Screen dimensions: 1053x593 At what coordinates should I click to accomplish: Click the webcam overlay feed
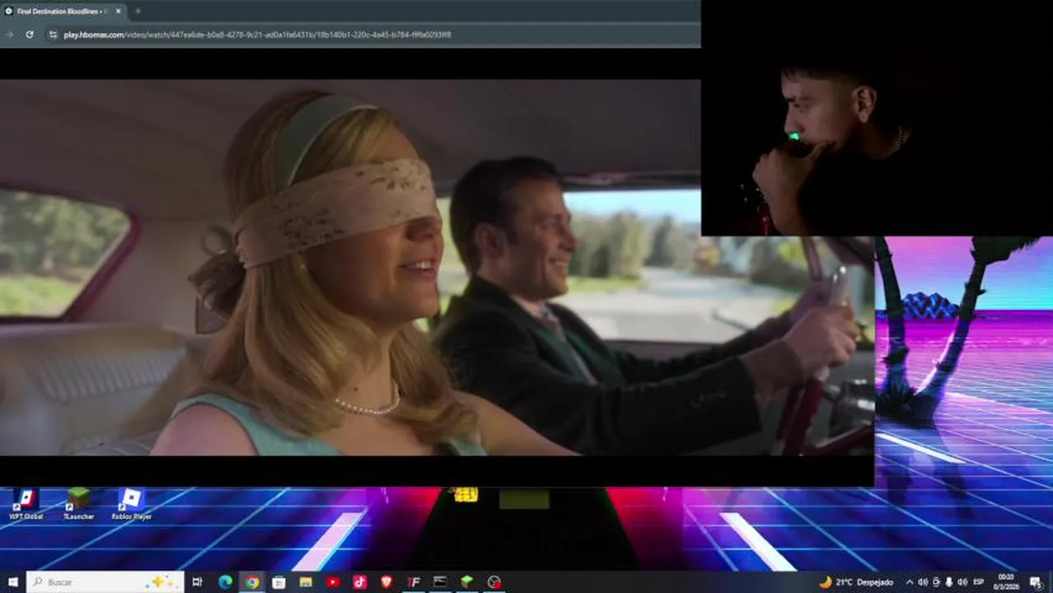pos(877,118)
